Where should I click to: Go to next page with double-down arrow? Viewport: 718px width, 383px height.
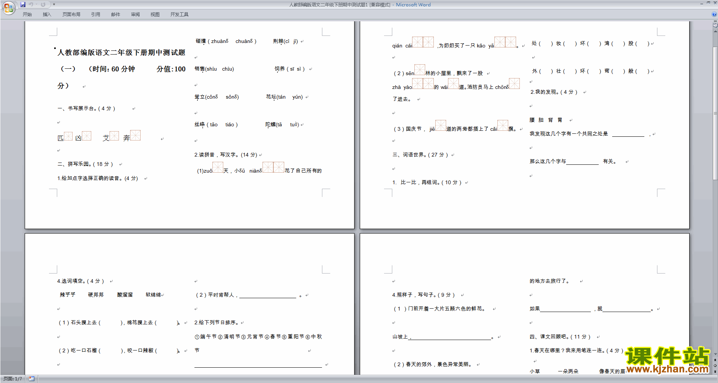point(715,371)
